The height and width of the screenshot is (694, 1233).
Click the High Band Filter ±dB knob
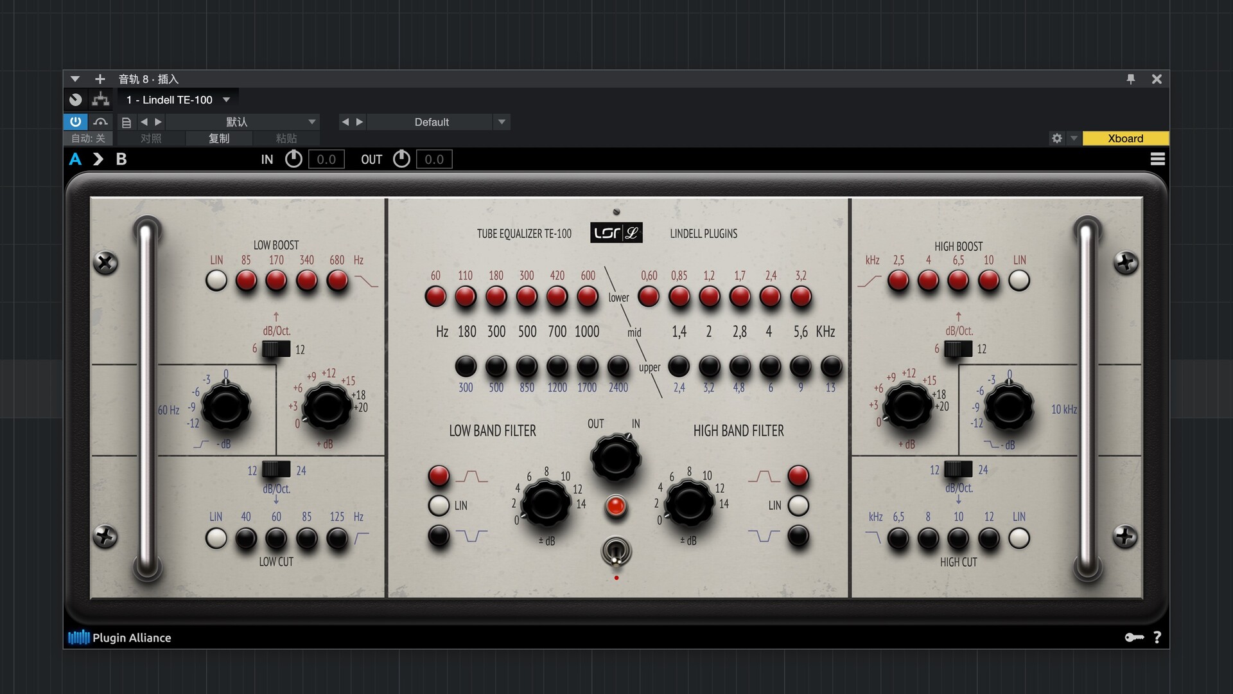coord(688,503)
